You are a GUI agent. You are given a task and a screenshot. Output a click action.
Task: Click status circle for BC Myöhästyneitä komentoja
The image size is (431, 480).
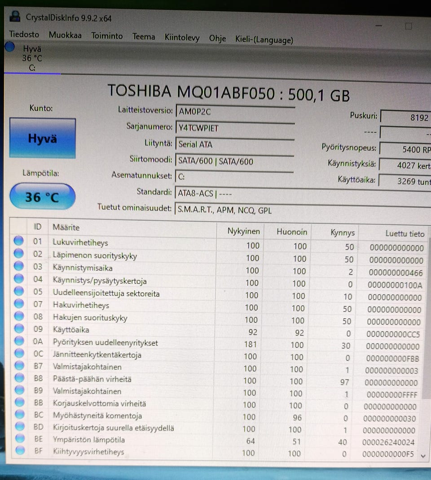pos(20,414)
